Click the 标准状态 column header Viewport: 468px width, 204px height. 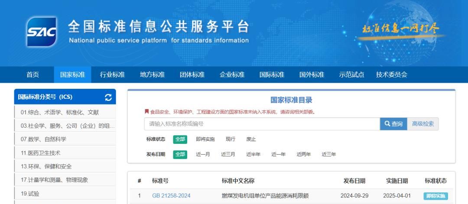[x=436, y=181]
